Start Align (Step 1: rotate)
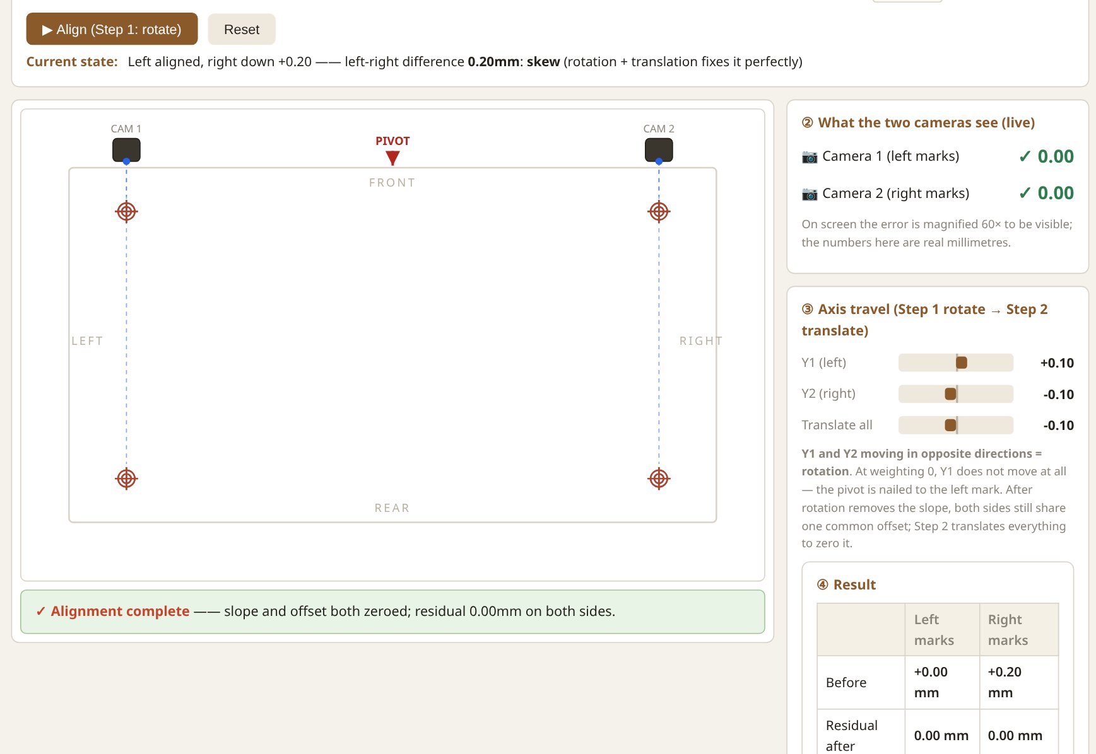Screen dimensions: 1096x754 112,29
